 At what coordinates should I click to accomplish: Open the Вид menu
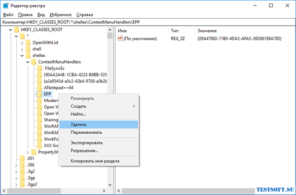[x=41, y=14]
